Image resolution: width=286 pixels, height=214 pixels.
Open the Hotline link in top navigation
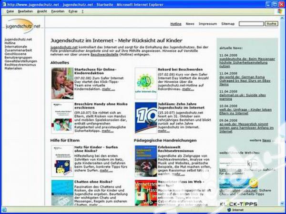coord(176,24)
